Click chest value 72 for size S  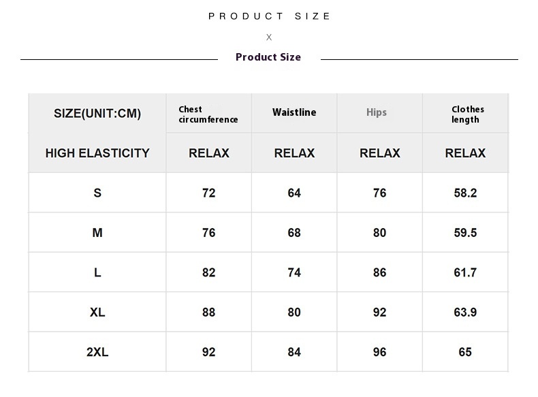[x=209, y=193]
